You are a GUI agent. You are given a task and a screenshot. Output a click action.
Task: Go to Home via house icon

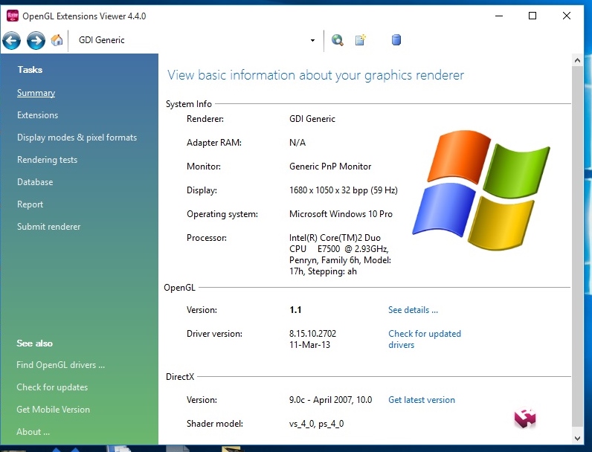[x=57, y=40]
